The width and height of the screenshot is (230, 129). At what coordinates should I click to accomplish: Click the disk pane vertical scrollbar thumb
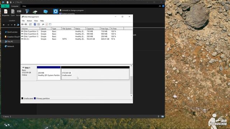[131, 85]
